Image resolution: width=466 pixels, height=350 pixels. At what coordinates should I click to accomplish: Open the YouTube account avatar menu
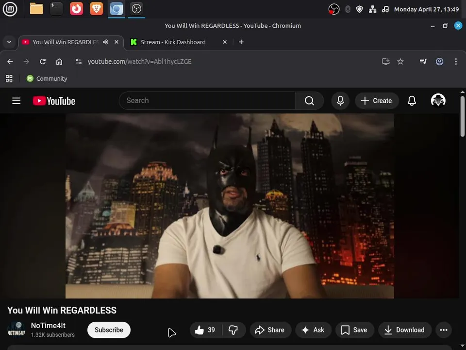438,100
